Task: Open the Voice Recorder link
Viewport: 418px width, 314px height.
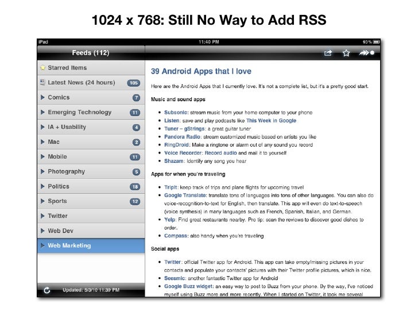Action: click(x=183, y=153)
